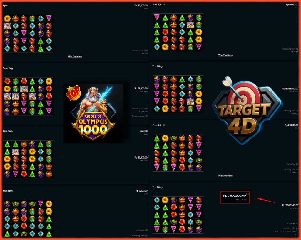The height and width of the screenshot is (240, 301).
Task: Click the red arrow pointing at the total win
Action: coord(266,200)
